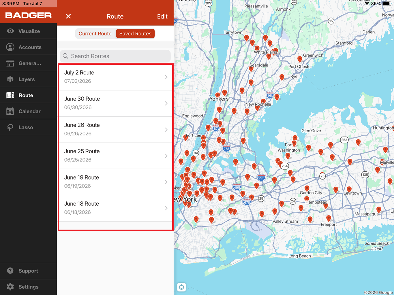Expand June 30 Route via its chevron
This screenshot has height=295, width=394.
click(x=166, y=103)
